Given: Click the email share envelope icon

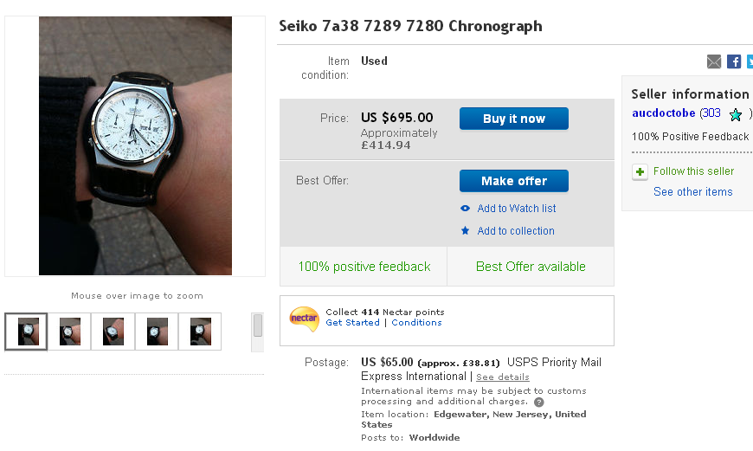Looking at the screenshot, I should click(714, 61).
